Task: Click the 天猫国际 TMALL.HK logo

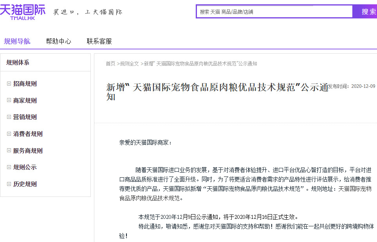Action: (23, 12)
